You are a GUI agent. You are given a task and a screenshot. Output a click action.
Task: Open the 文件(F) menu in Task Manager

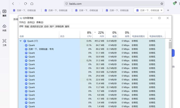pyautogui.click(x=22, y=22)
